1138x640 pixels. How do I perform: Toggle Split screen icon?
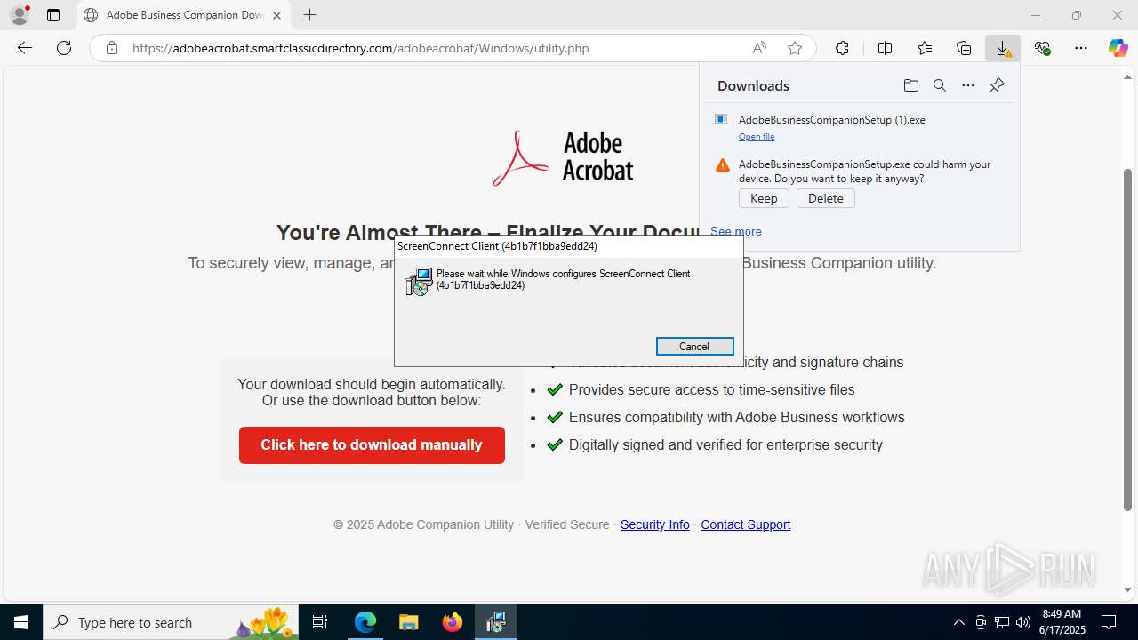point(885,48)
